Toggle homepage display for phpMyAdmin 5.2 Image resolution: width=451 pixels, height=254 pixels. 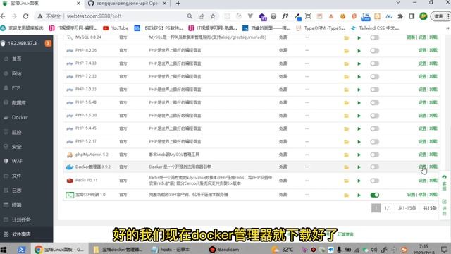point(374,155)
